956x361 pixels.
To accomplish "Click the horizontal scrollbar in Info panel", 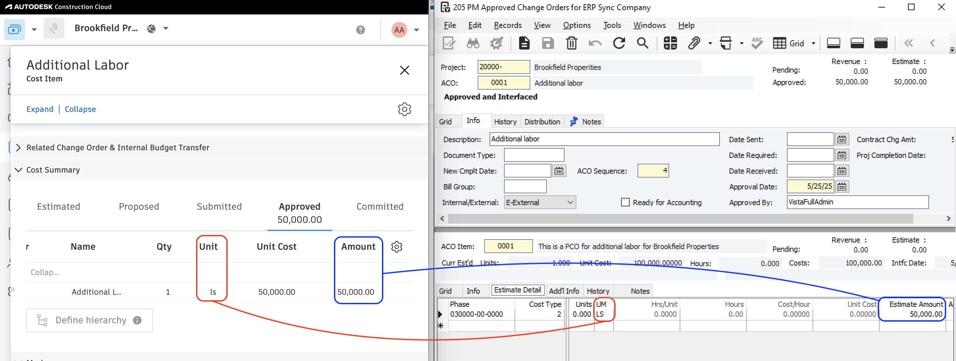I will point(680,219).
